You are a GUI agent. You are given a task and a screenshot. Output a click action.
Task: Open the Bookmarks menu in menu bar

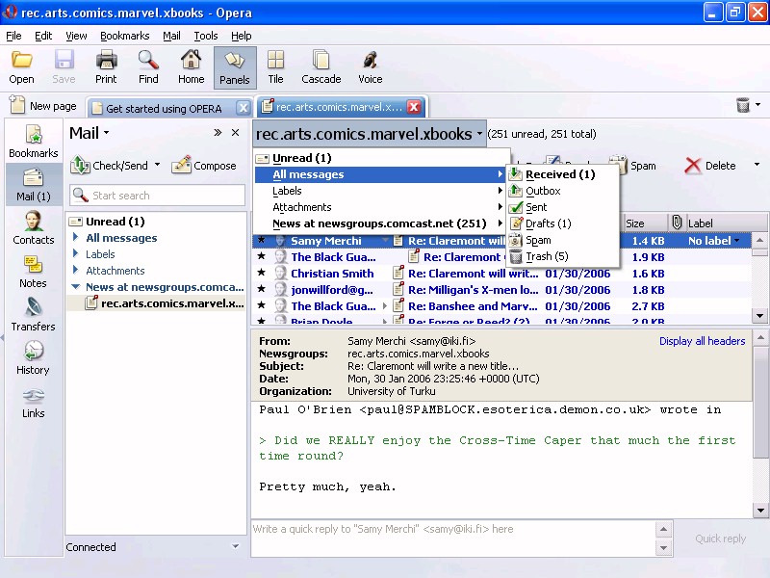124,36
